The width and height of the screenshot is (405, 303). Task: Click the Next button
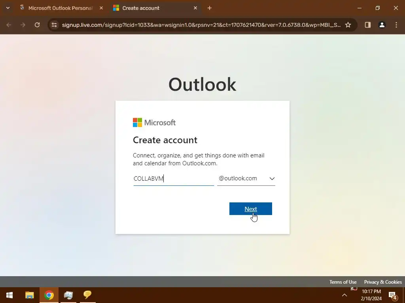point(250,209)
